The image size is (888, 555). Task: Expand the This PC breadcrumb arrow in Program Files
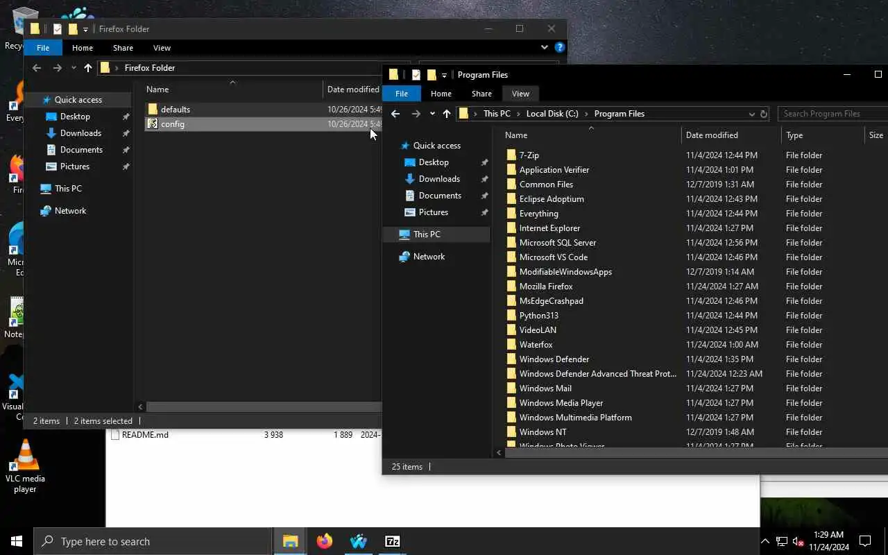(x=518, y=114)
